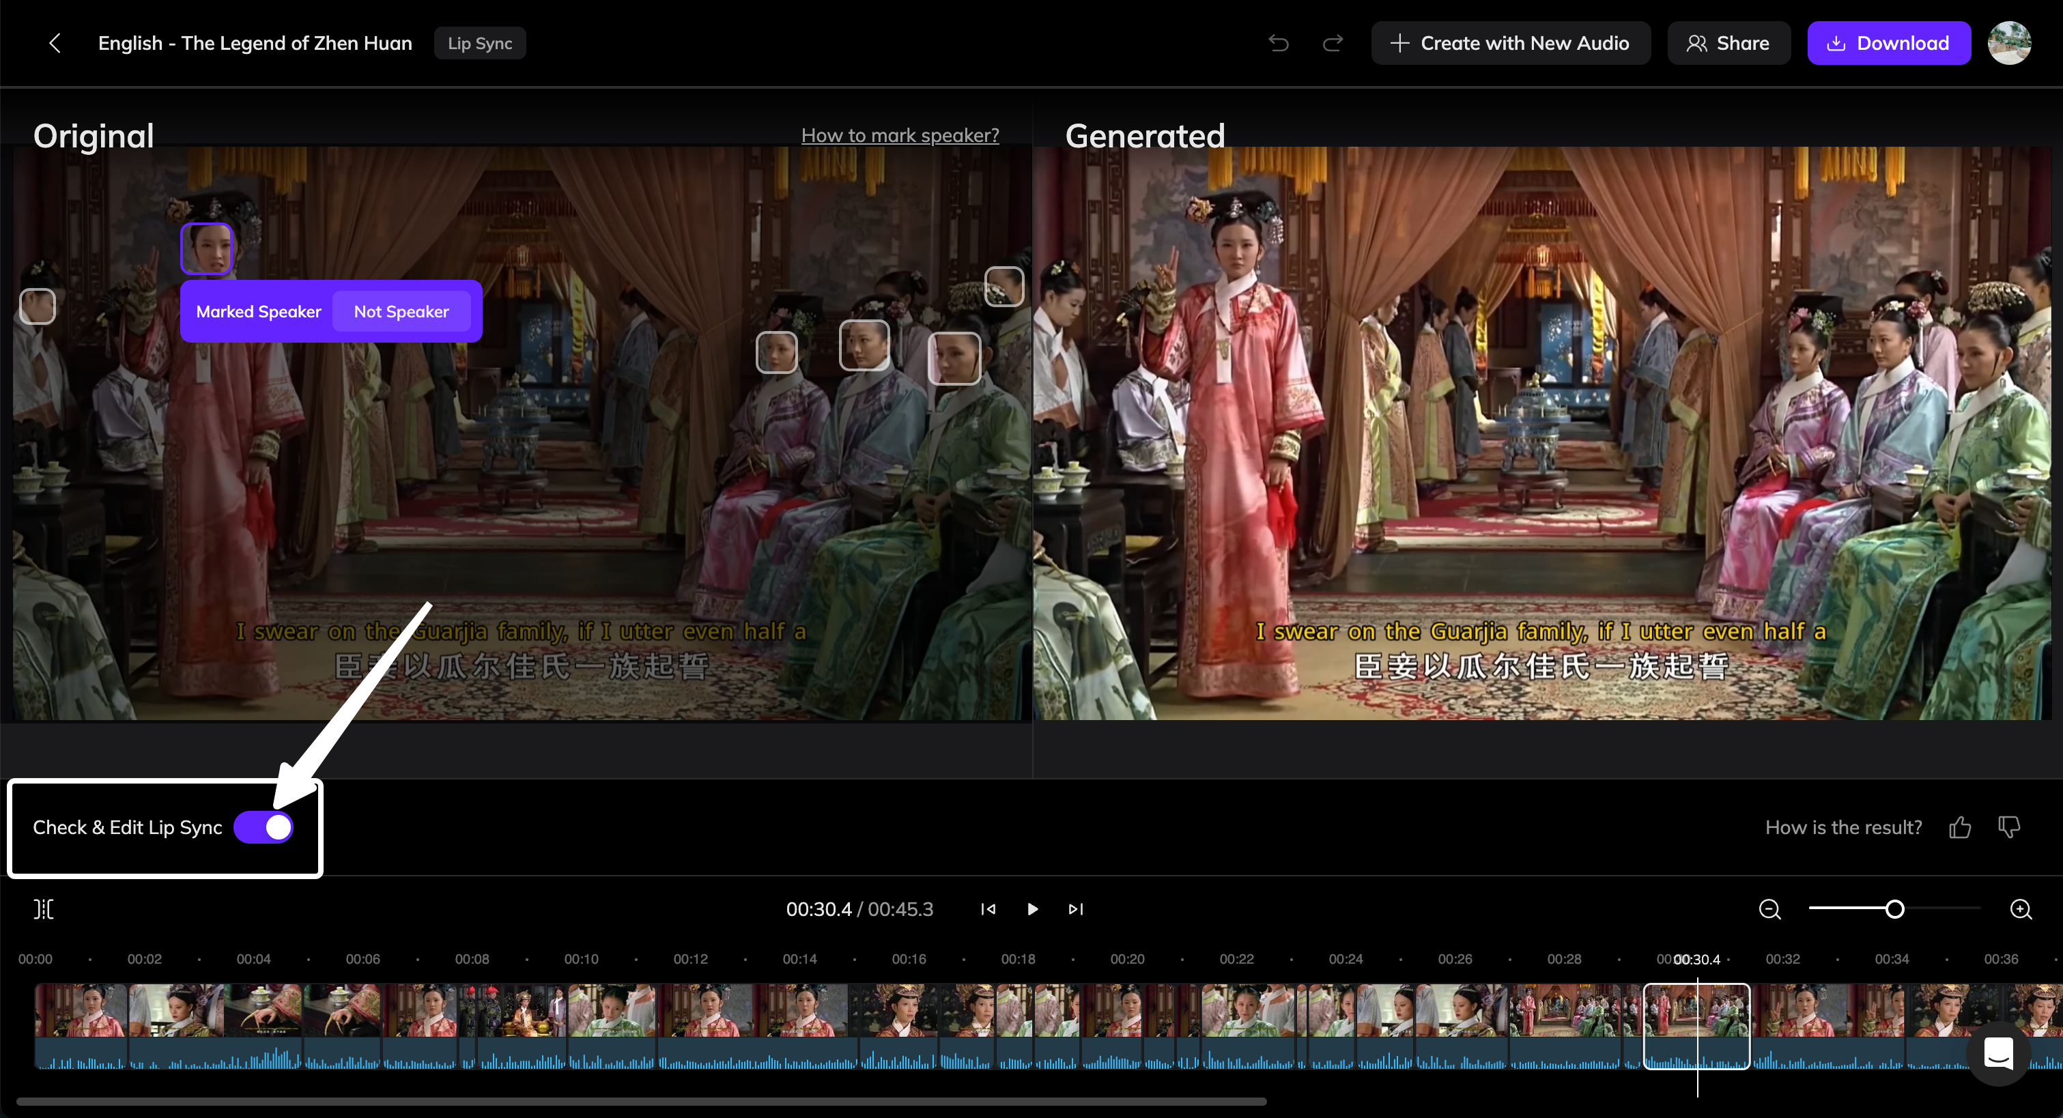Zoom in the timeline with plus magnifier
Screen dimensions: 2063x1118
click(2020, 909)
